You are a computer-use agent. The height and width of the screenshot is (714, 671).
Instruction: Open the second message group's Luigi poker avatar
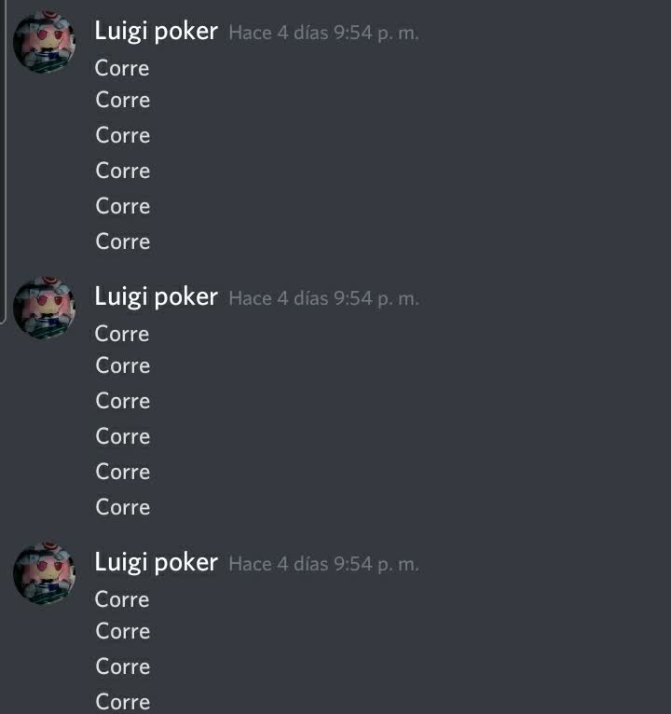(x=44, y=308)
